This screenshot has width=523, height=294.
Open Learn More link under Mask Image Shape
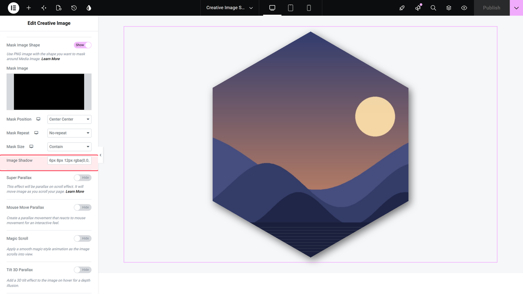51,59
